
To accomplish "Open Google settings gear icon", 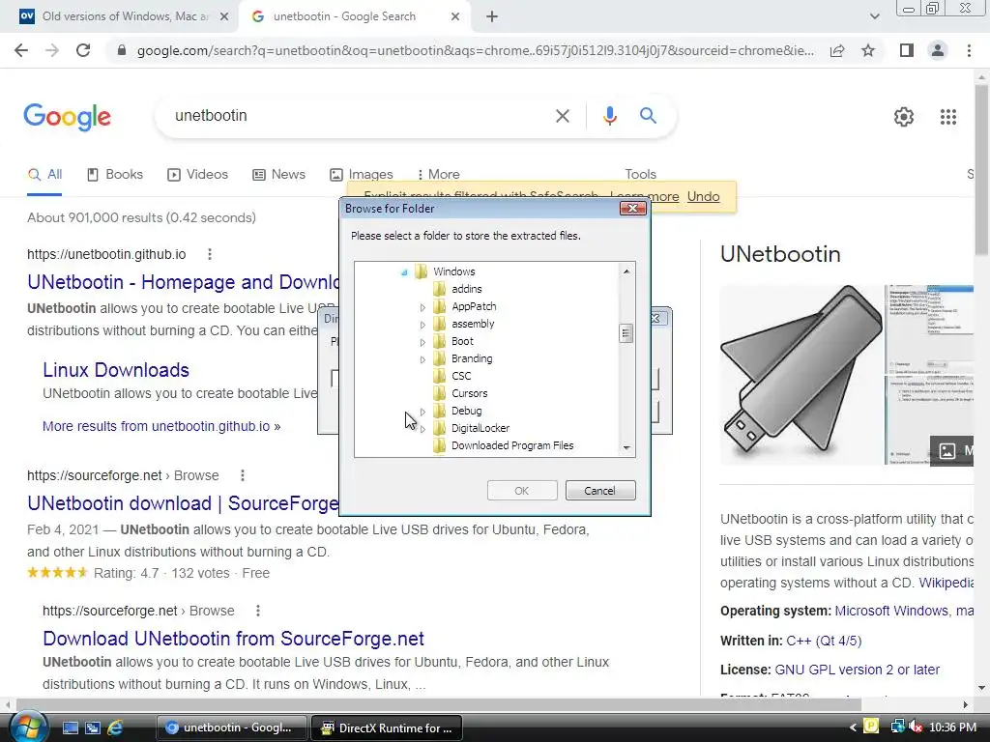I will coord(904,117).
